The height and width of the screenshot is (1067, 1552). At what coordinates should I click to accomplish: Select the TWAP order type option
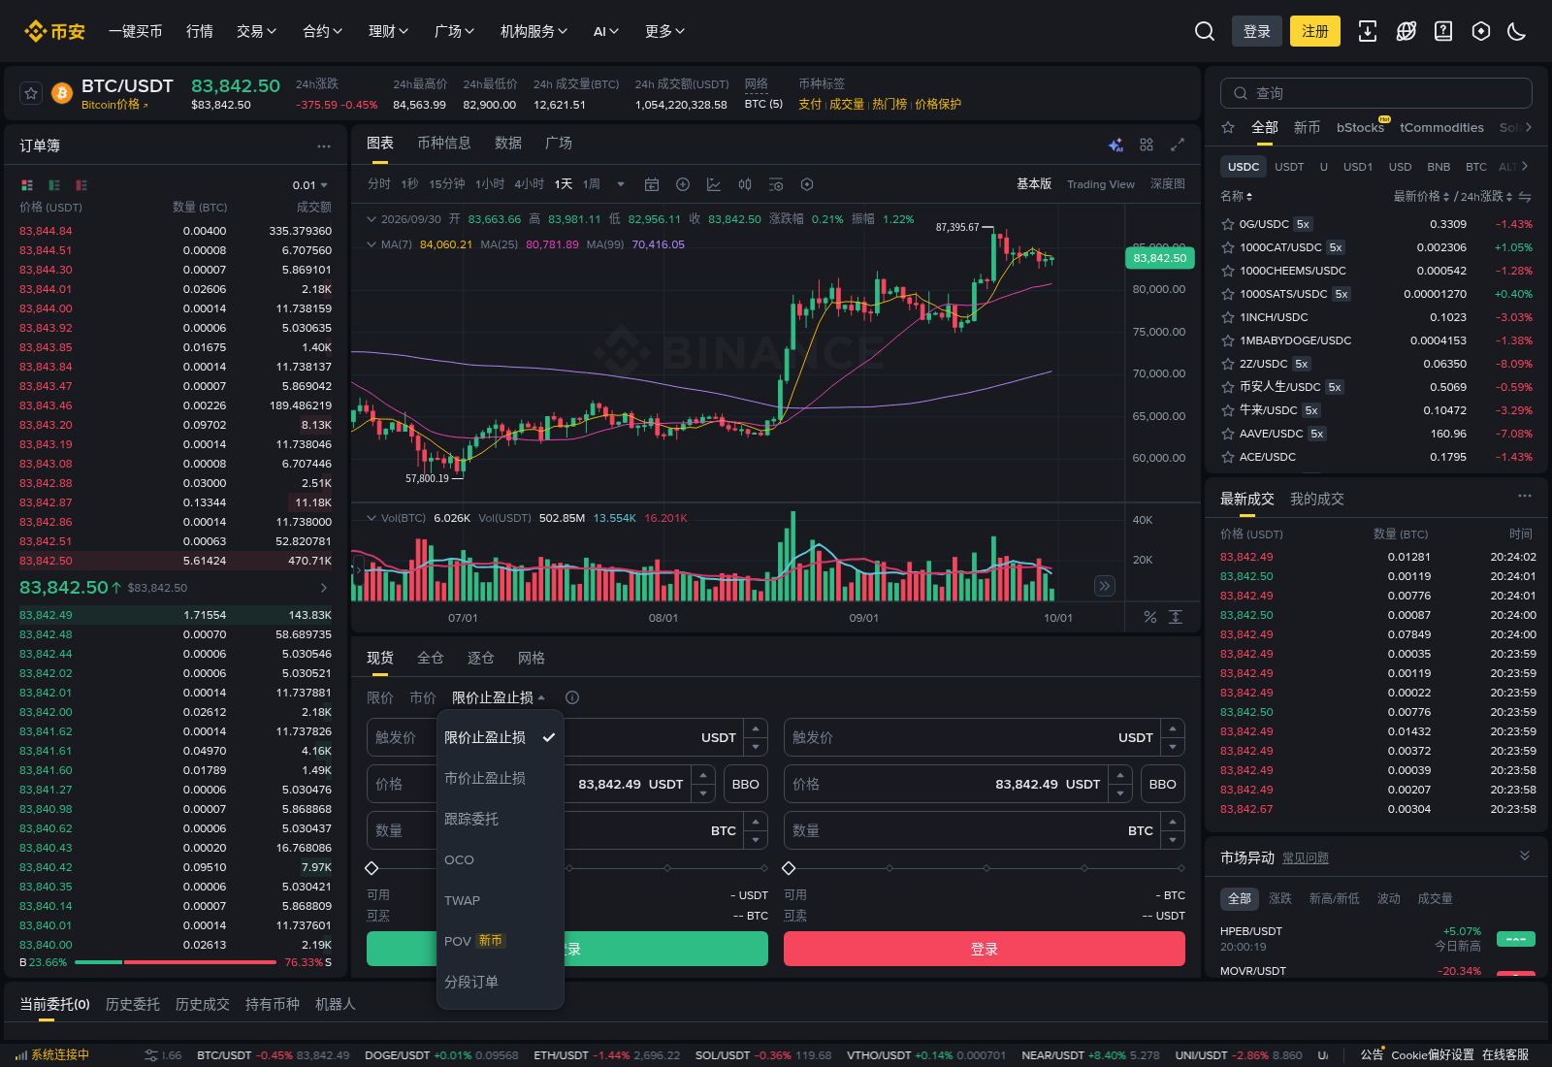(501, 900)
